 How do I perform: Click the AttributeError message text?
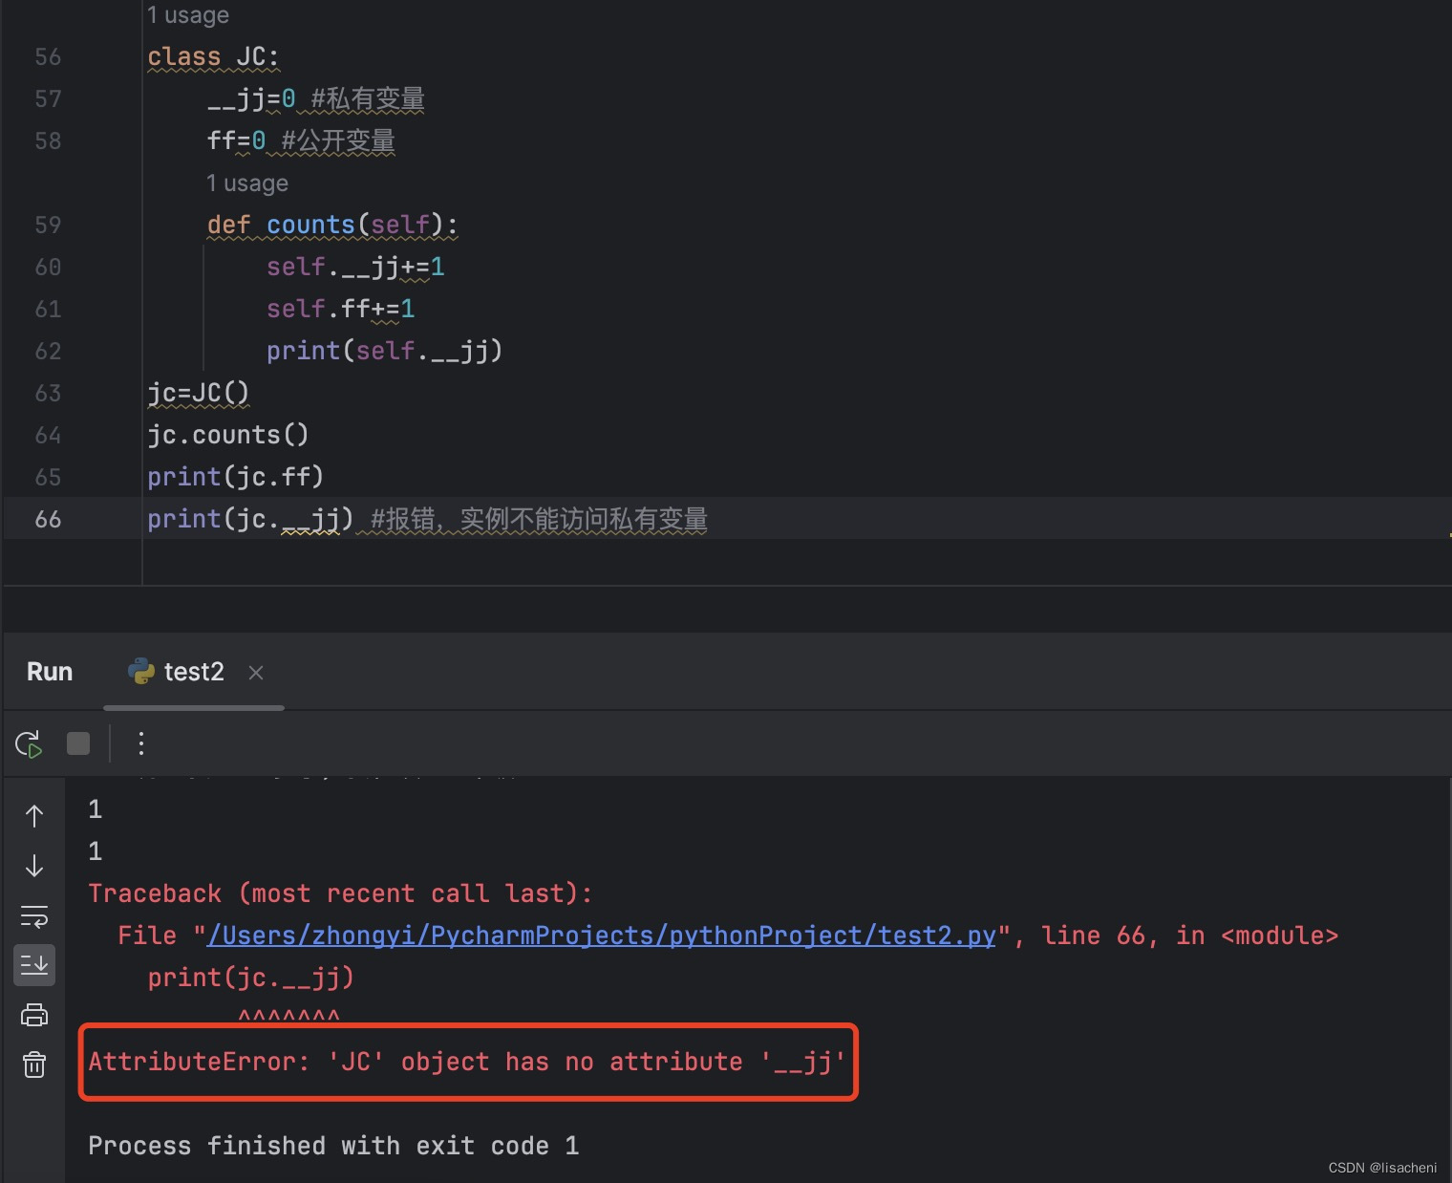[467, 1062]
